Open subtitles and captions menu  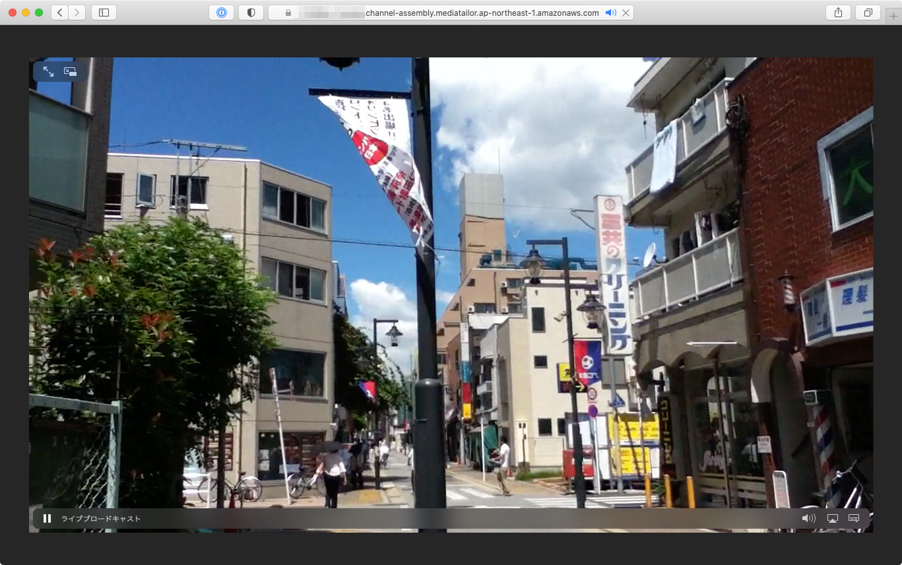tap(854, 518)
